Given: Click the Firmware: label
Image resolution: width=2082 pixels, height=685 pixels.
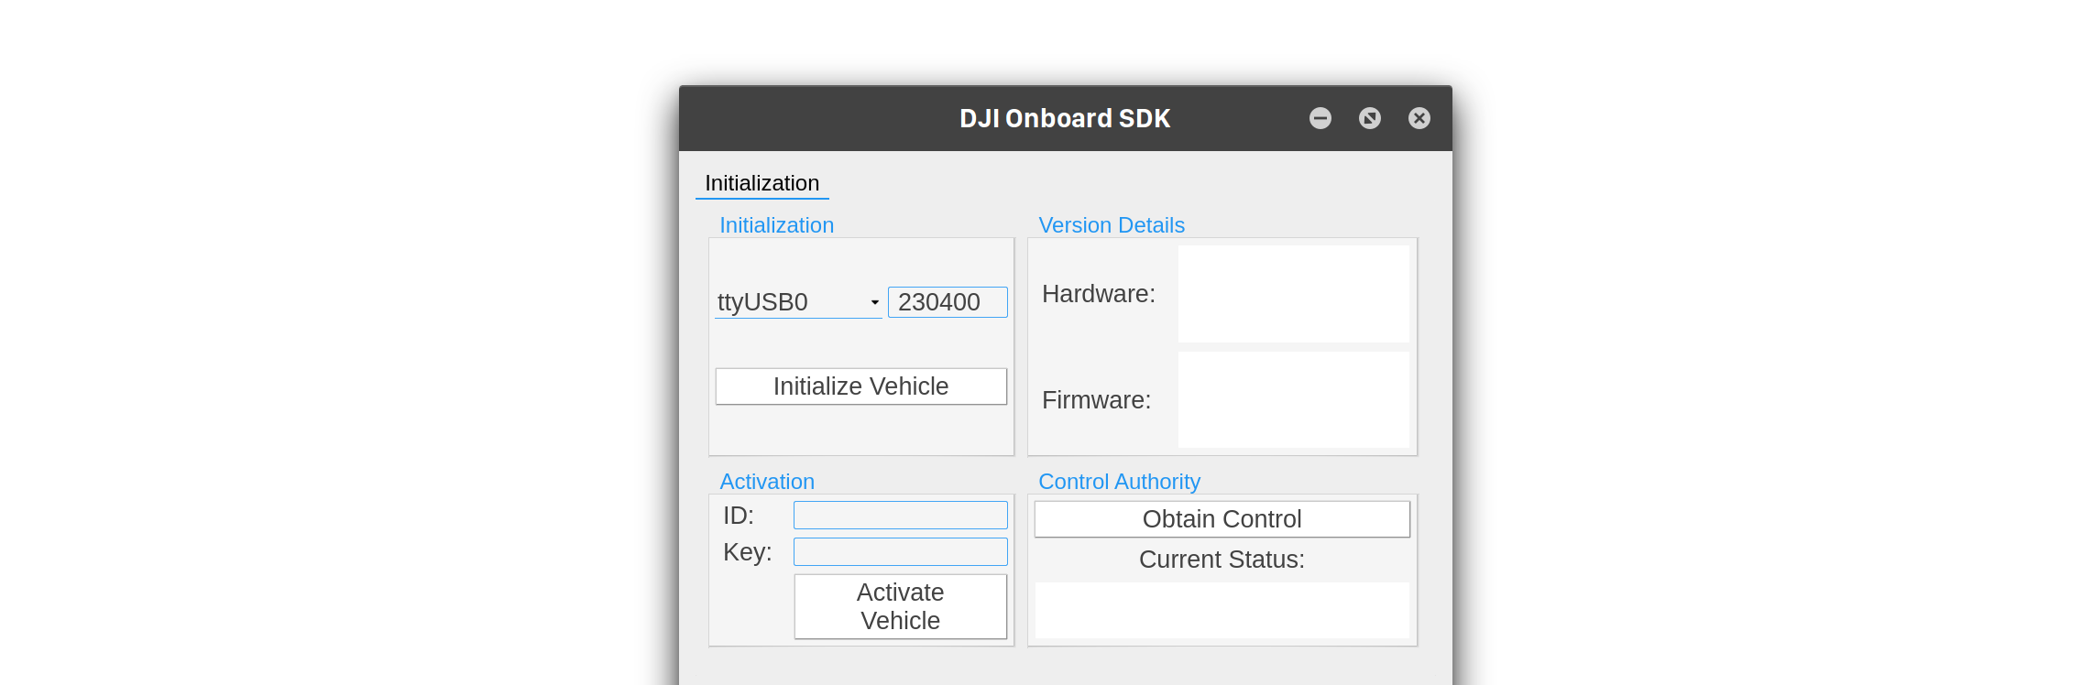Looking at the screenshot, I should [x=1097, y=400].
